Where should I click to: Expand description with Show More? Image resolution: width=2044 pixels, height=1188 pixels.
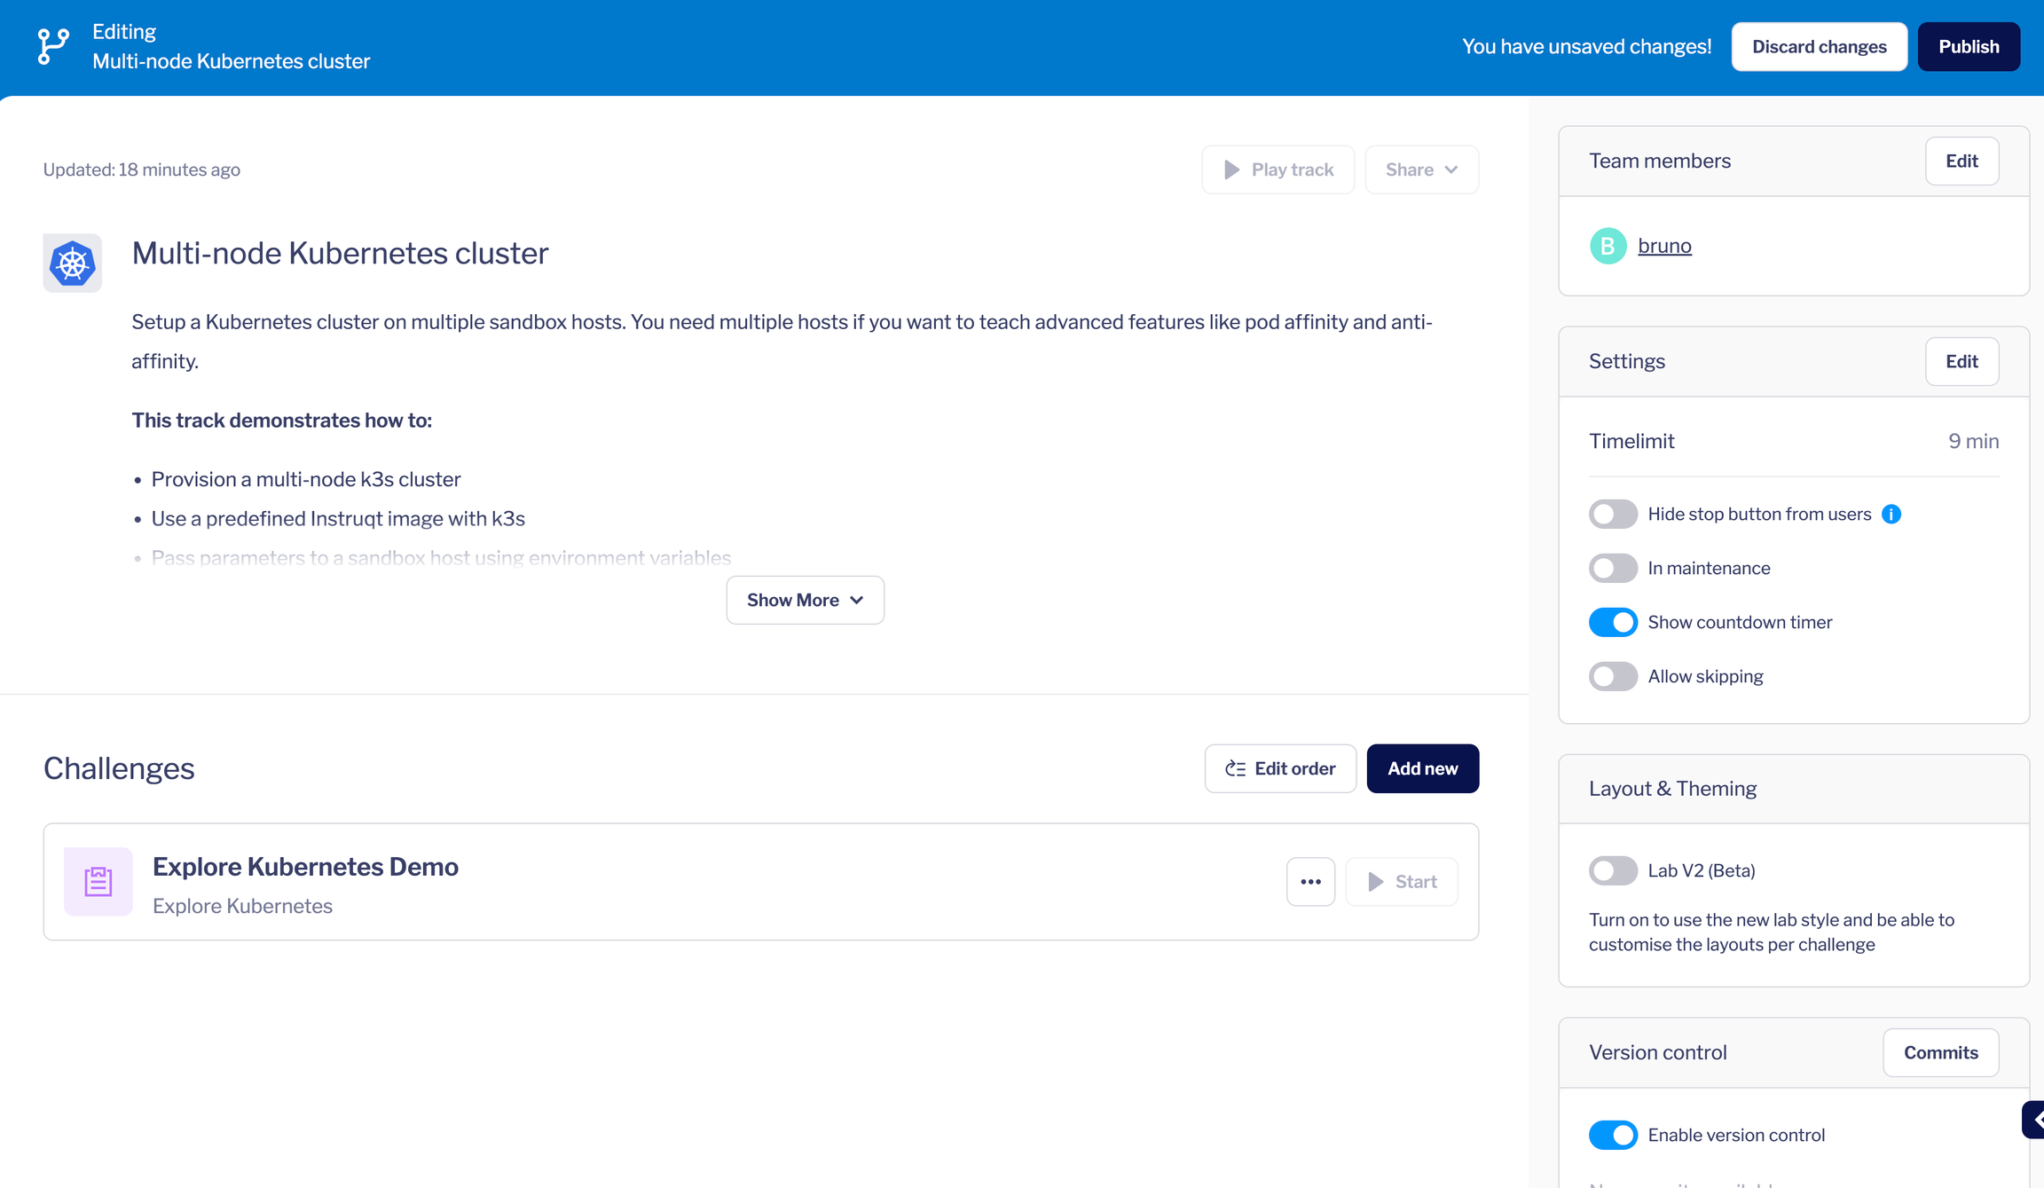click(x=805, y=600)
